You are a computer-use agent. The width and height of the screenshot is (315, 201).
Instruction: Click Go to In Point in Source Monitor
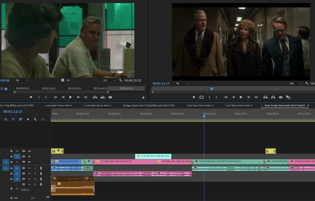click(56, 97)
